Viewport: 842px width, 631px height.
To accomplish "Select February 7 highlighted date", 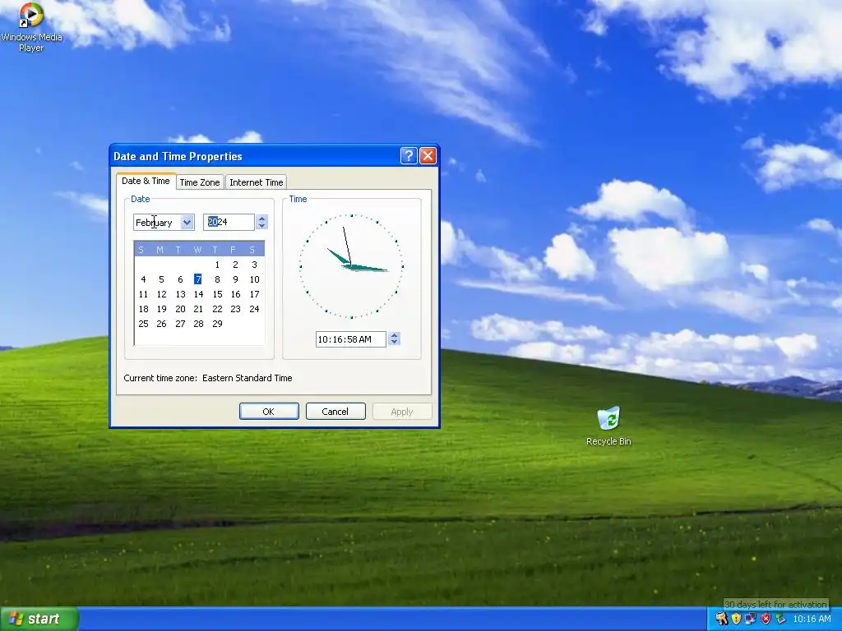I will [198, 279].
